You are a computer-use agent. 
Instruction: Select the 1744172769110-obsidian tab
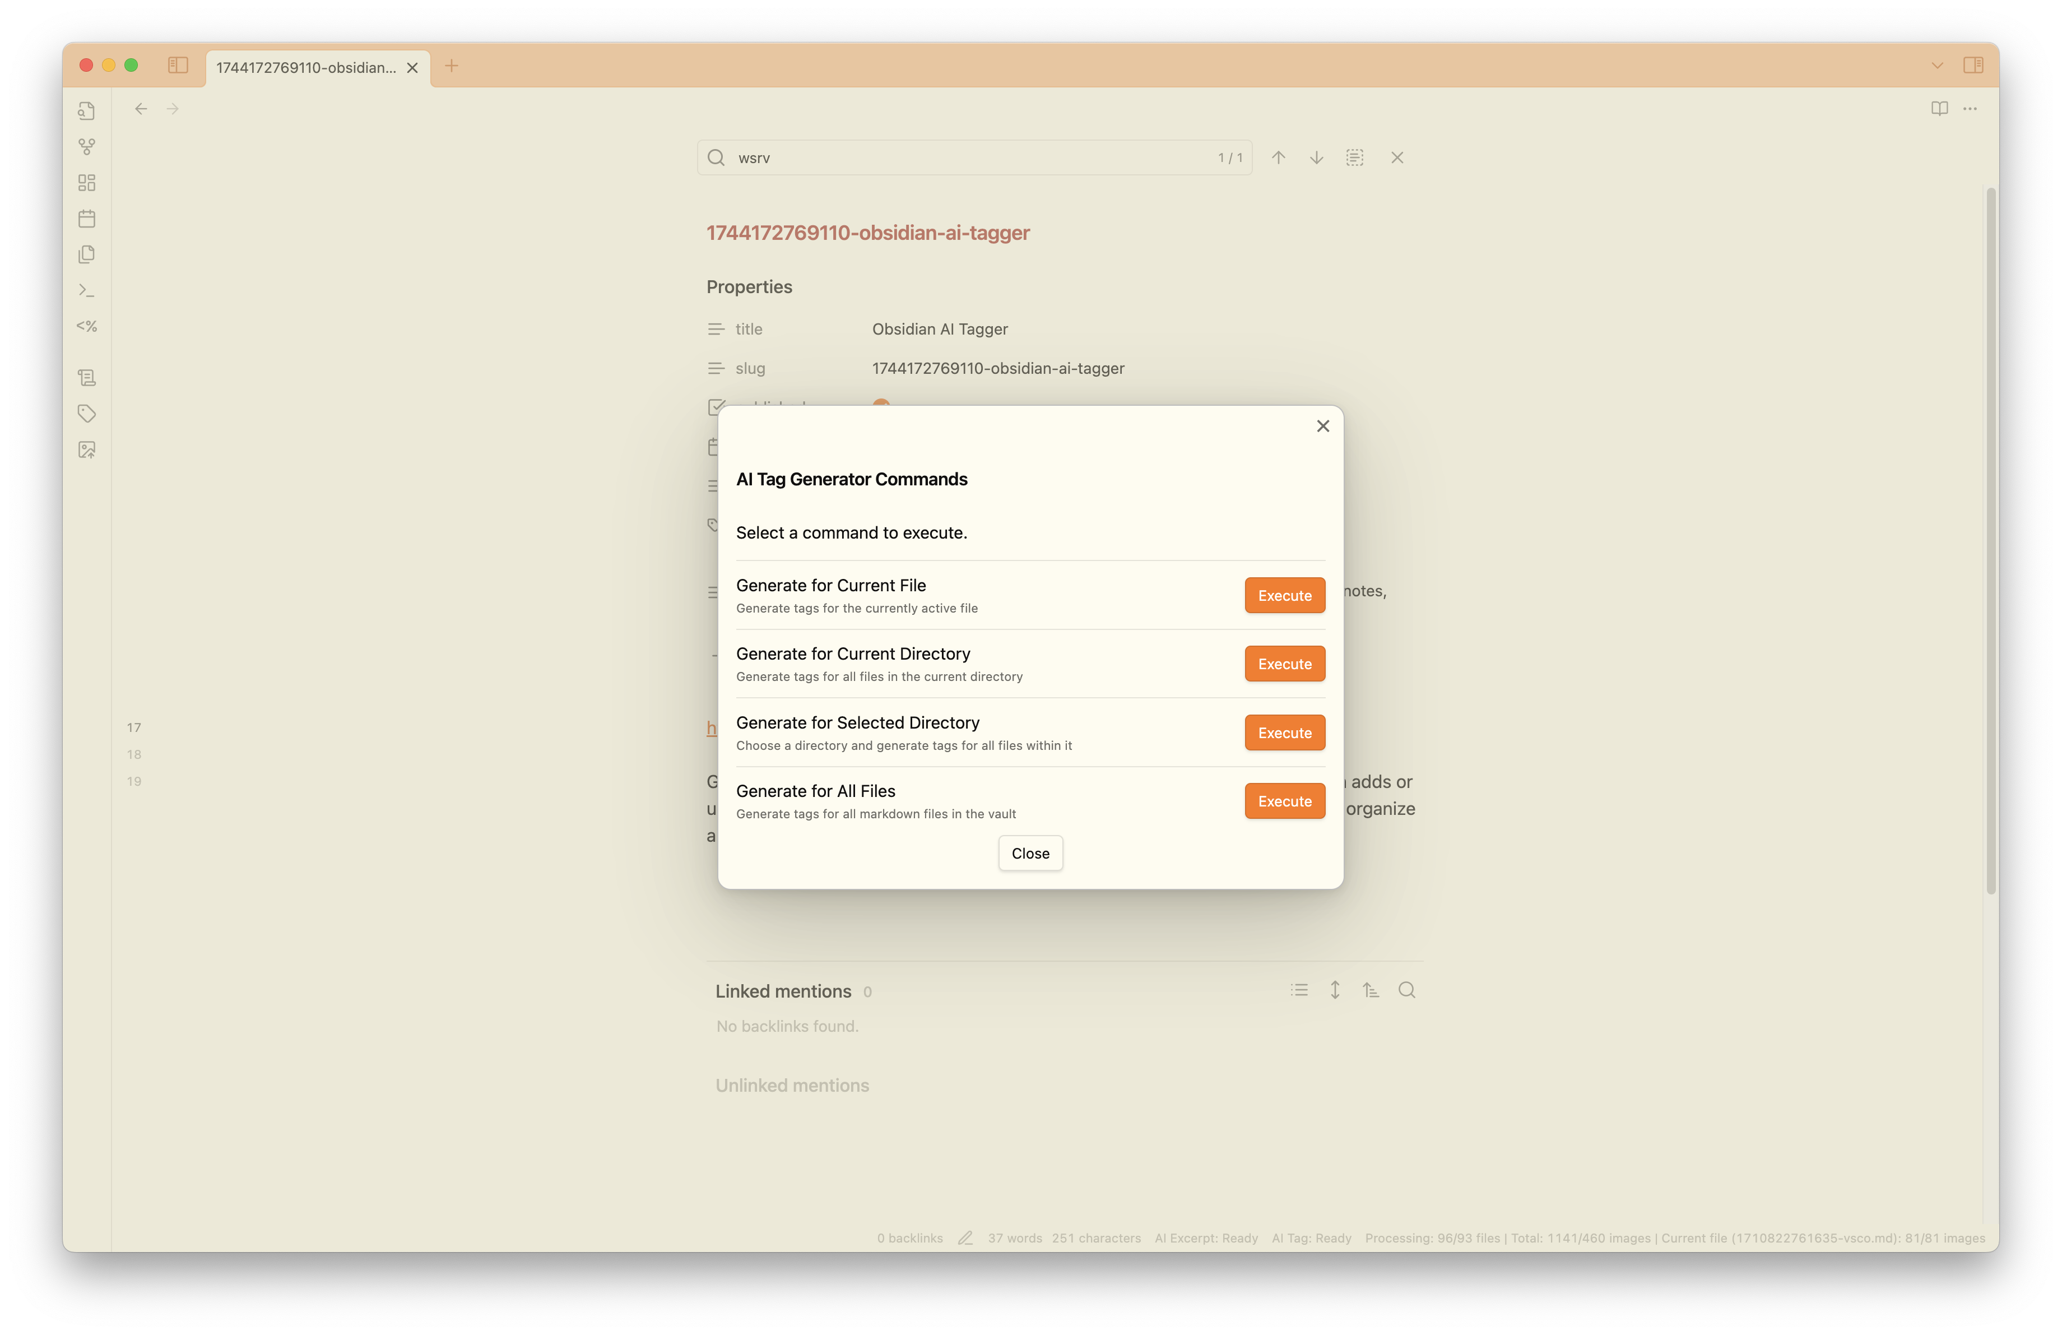pos(306,68)
